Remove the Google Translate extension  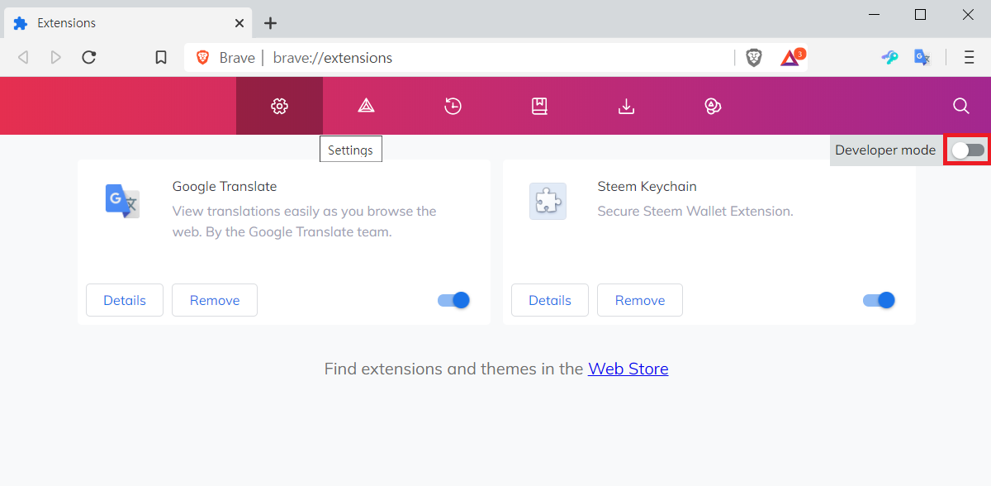pyautogui.click(x=215, y=300)
